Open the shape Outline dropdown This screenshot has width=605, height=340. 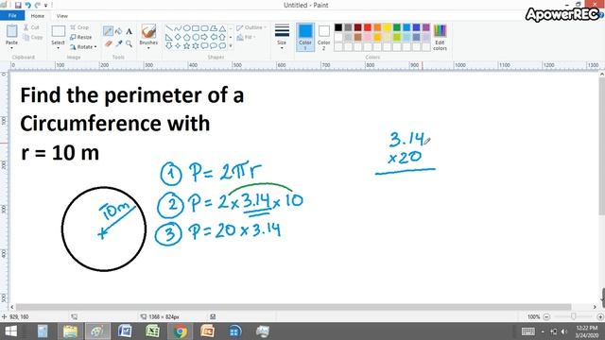(251, 27)
